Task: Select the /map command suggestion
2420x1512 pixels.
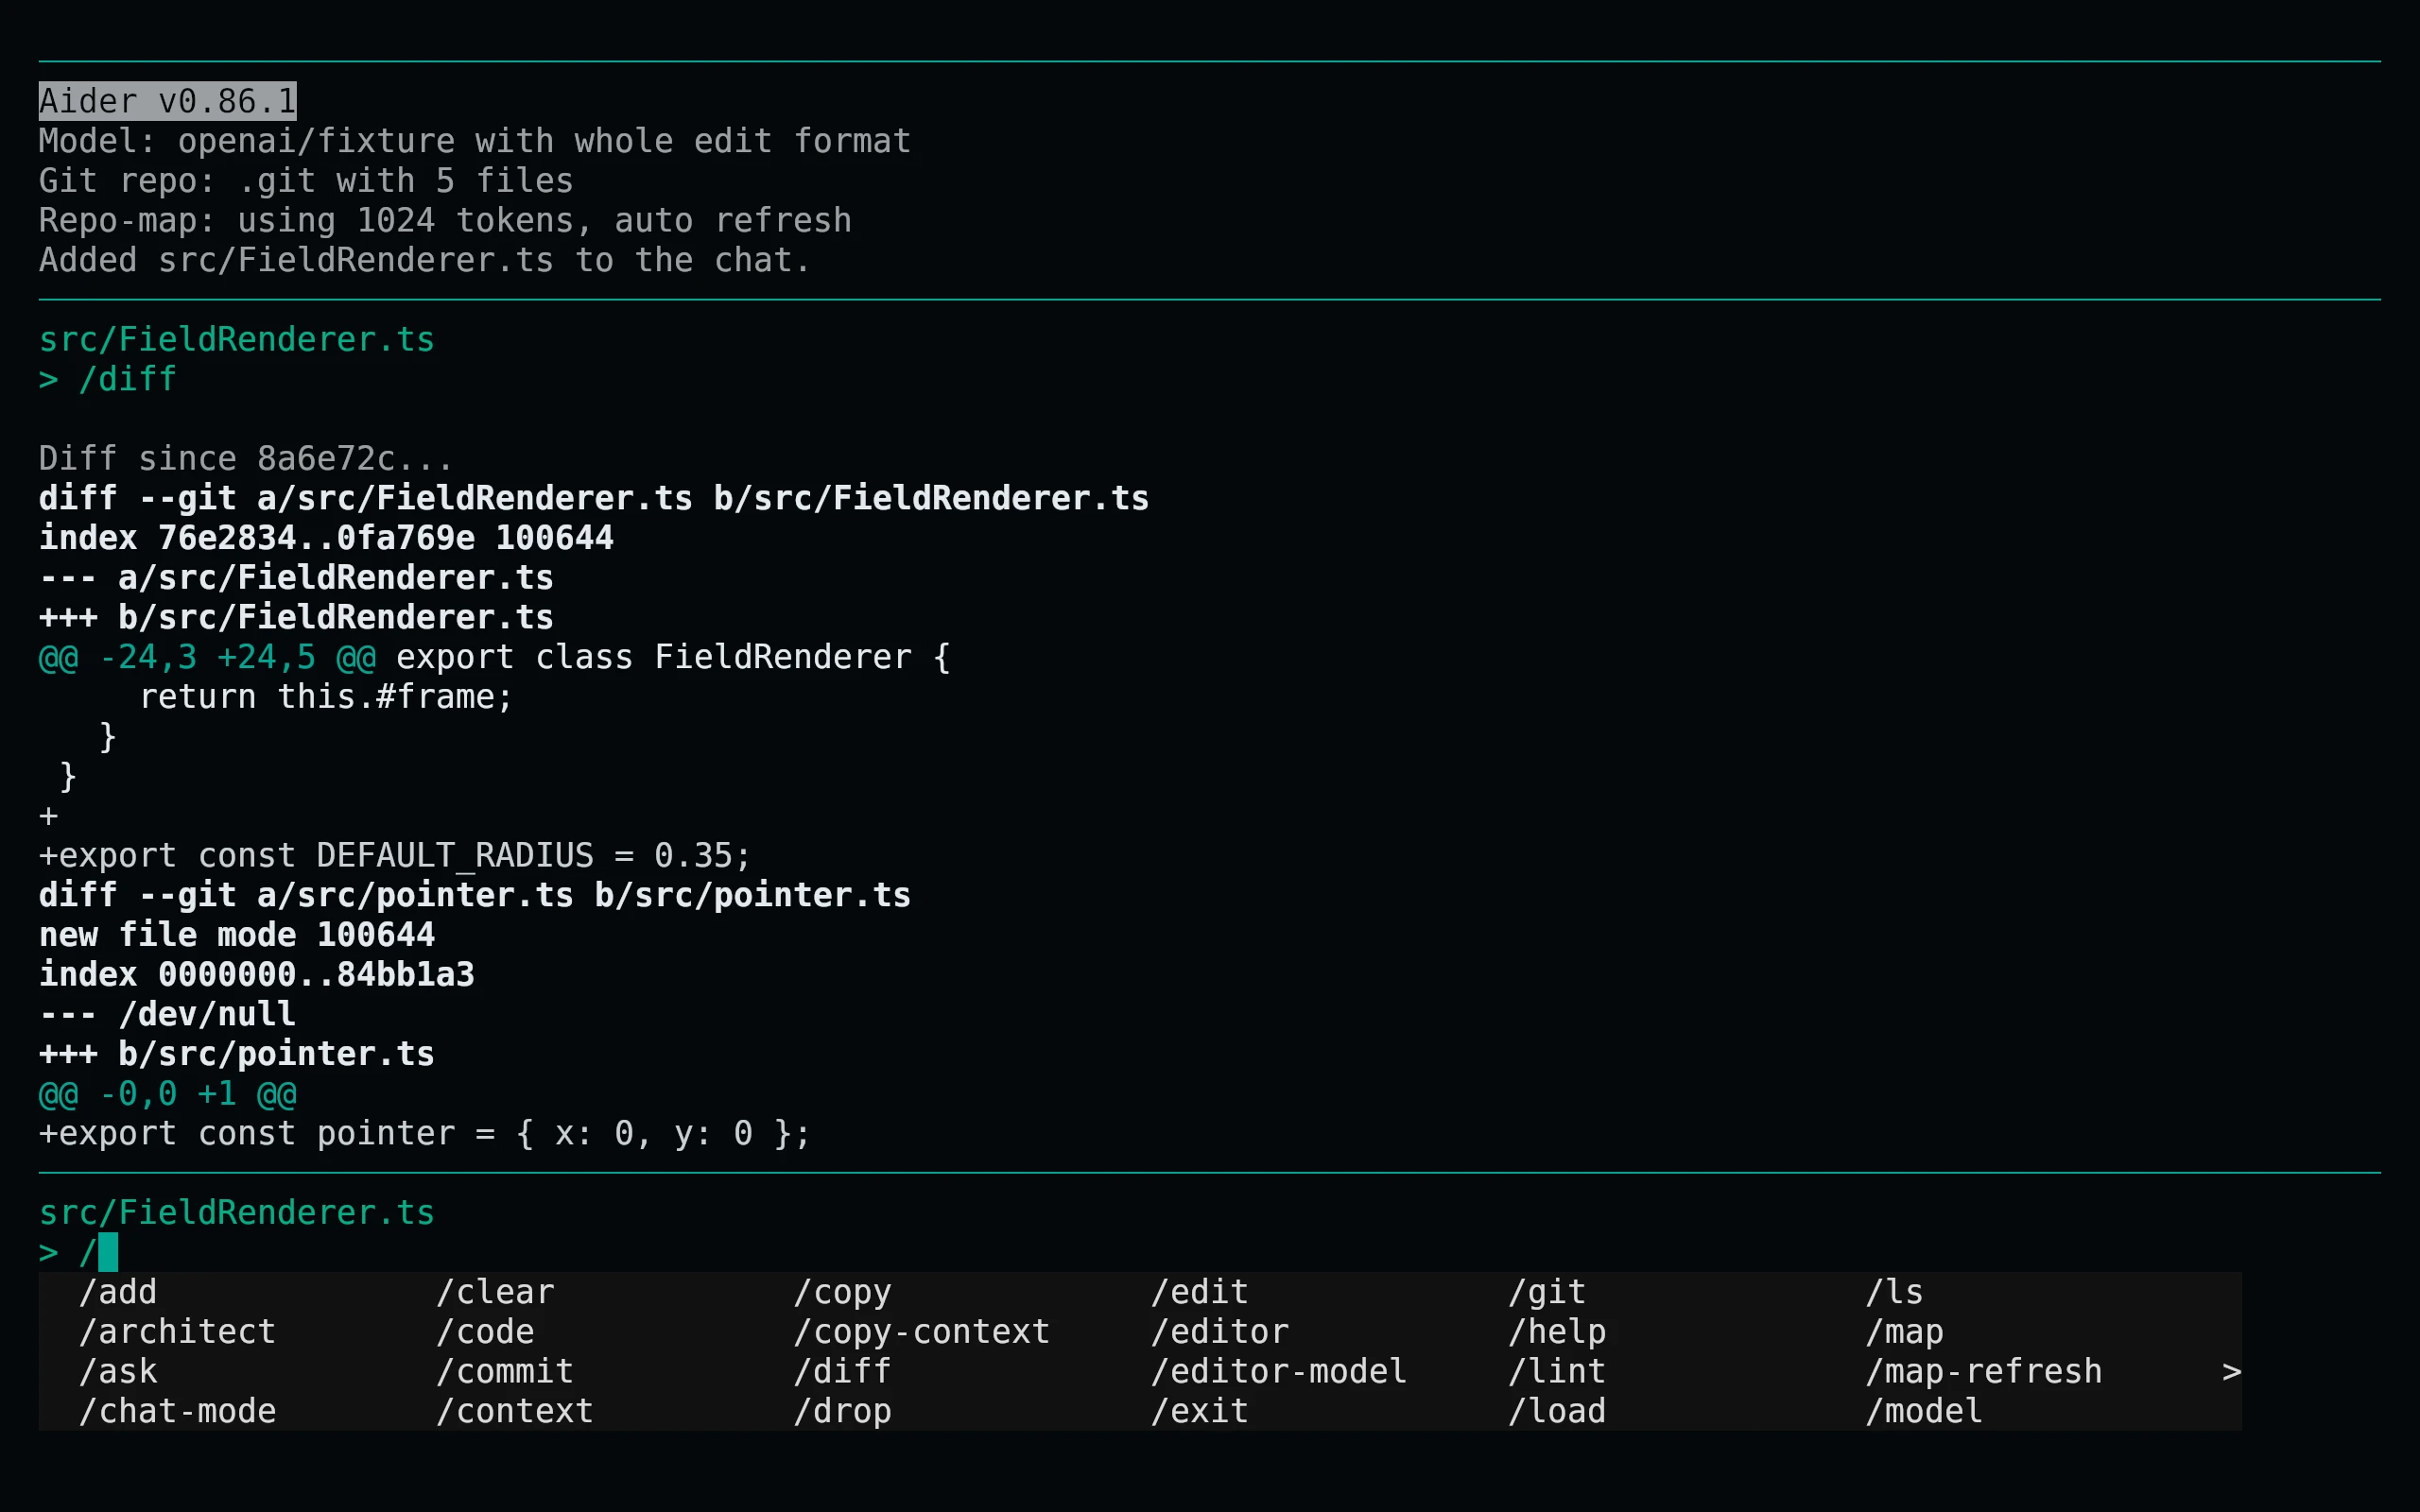Action: tap(1904, 1332)
